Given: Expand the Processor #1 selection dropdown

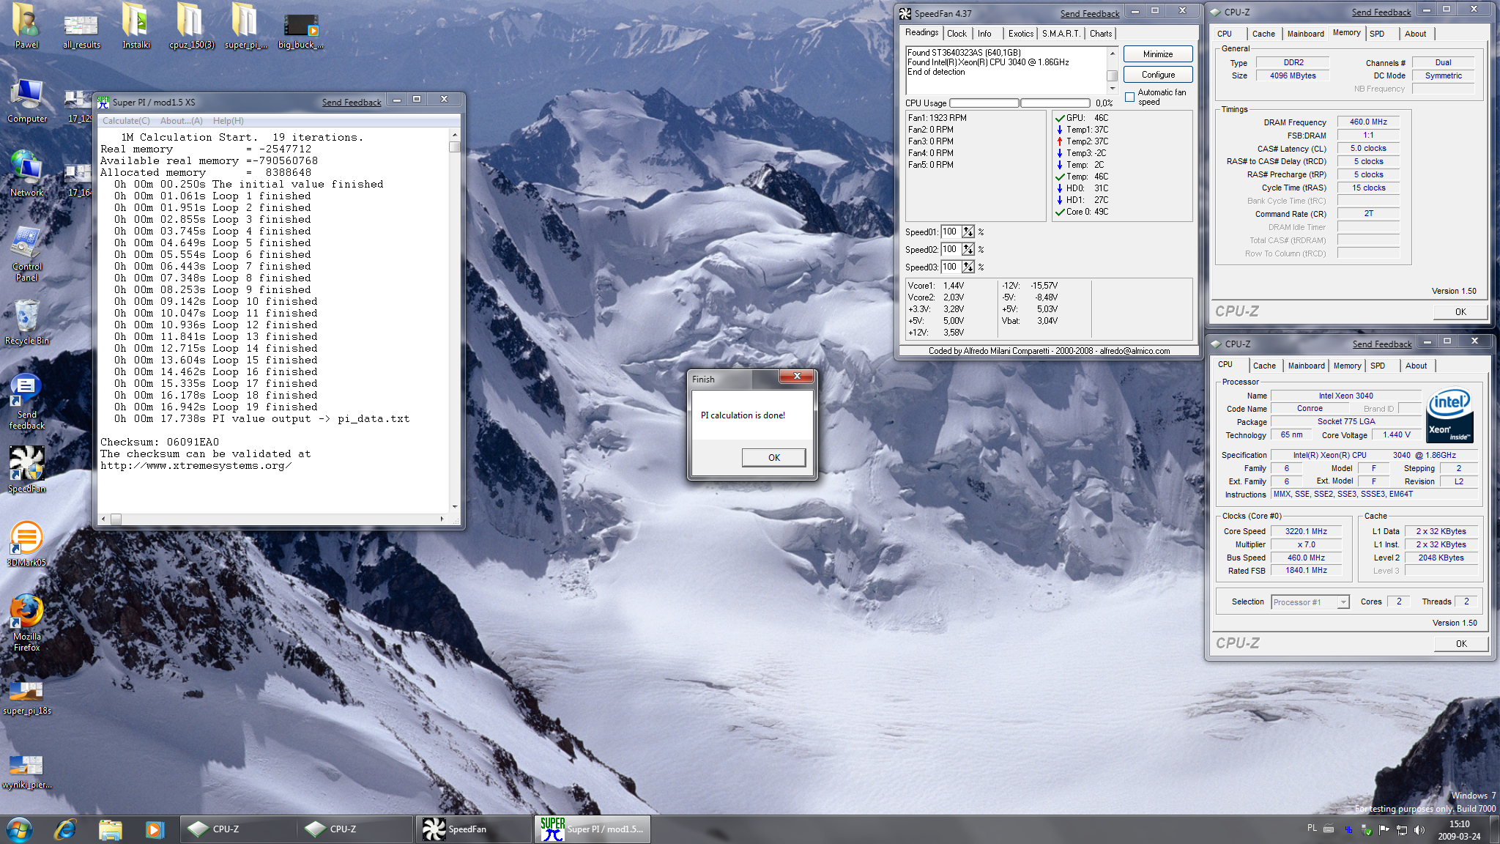Looking at the screenshot, I should pyautogui.click(x=1343, y=602).
